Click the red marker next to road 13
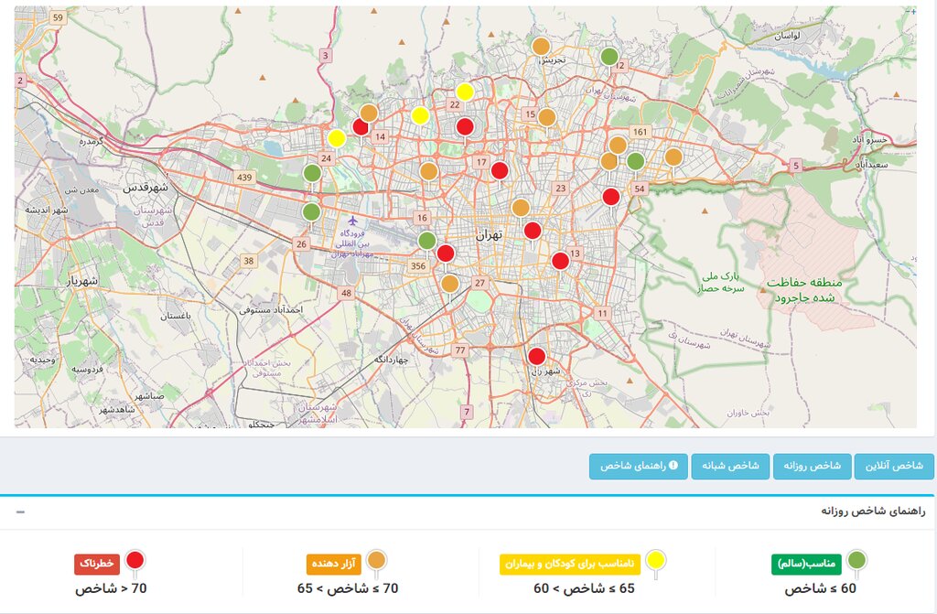Image resolution: width=937 pixels, height=614 pixels. pos(560,261)
